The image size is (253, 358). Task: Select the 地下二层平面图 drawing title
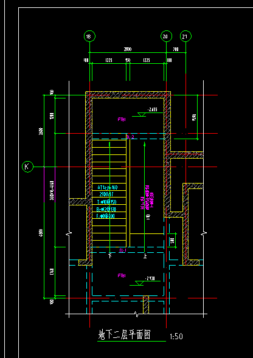pos(125,335)
